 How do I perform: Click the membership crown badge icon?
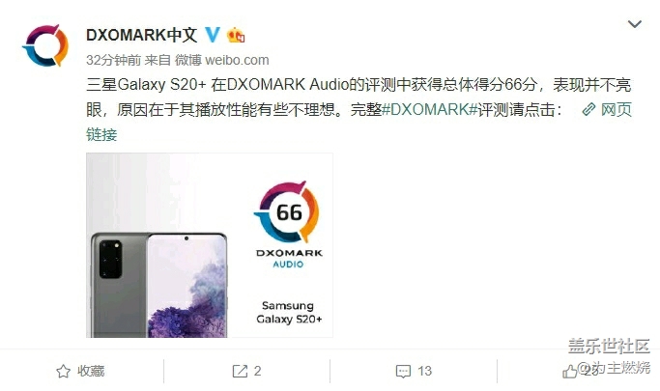coord(236,35)
